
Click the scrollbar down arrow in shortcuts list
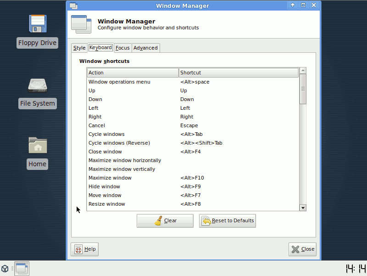coord(303,208)
